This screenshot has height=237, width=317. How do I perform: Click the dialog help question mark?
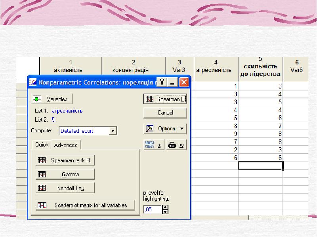pyautogui.click(x=162, y=83)
